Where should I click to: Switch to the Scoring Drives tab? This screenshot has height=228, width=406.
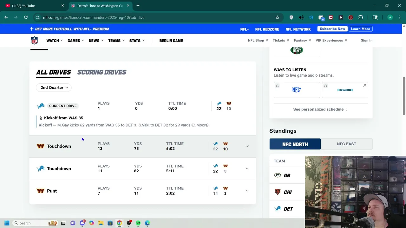pyautogui.click(x=102, y=72)
